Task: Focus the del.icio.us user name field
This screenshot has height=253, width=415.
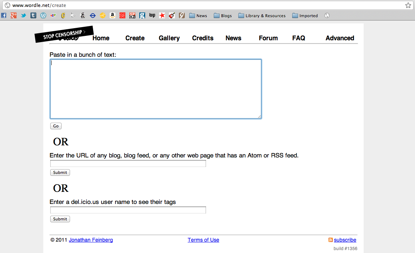Action: click(x=128, y=210)
